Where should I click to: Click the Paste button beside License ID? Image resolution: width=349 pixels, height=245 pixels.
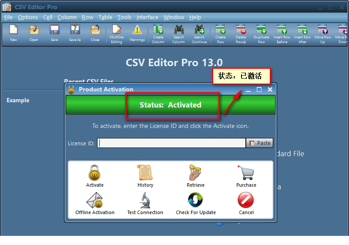click(259, 143)
